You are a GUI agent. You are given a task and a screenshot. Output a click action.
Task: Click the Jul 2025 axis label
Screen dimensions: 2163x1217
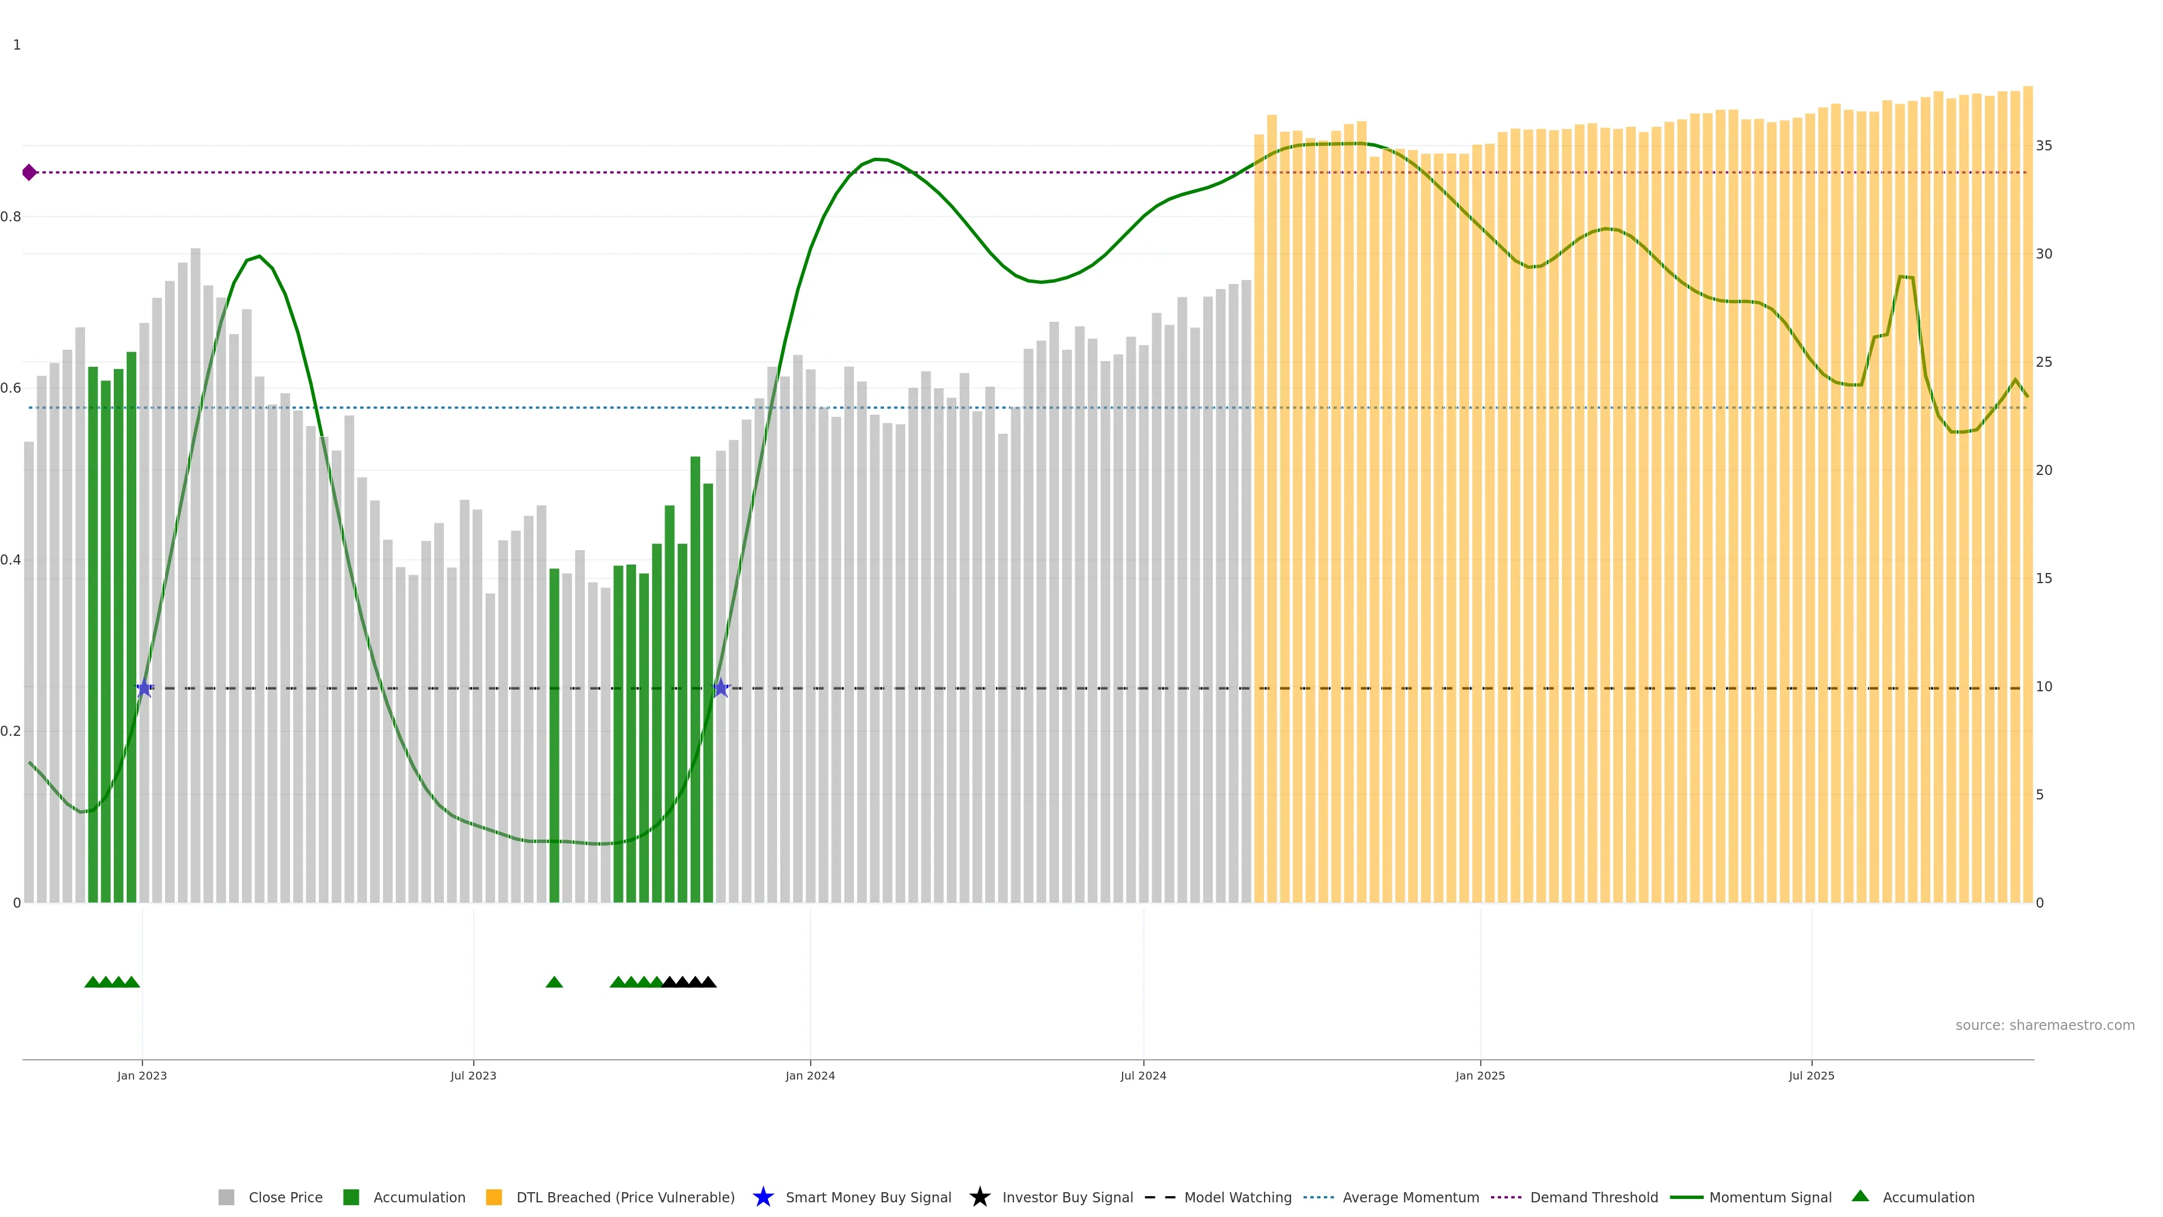1811,1076
